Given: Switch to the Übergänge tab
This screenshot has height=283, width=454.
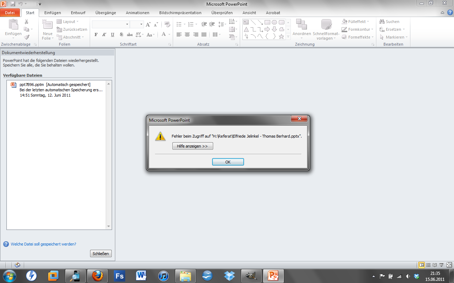Looking at the screenshot, I should tap(106, 13).
